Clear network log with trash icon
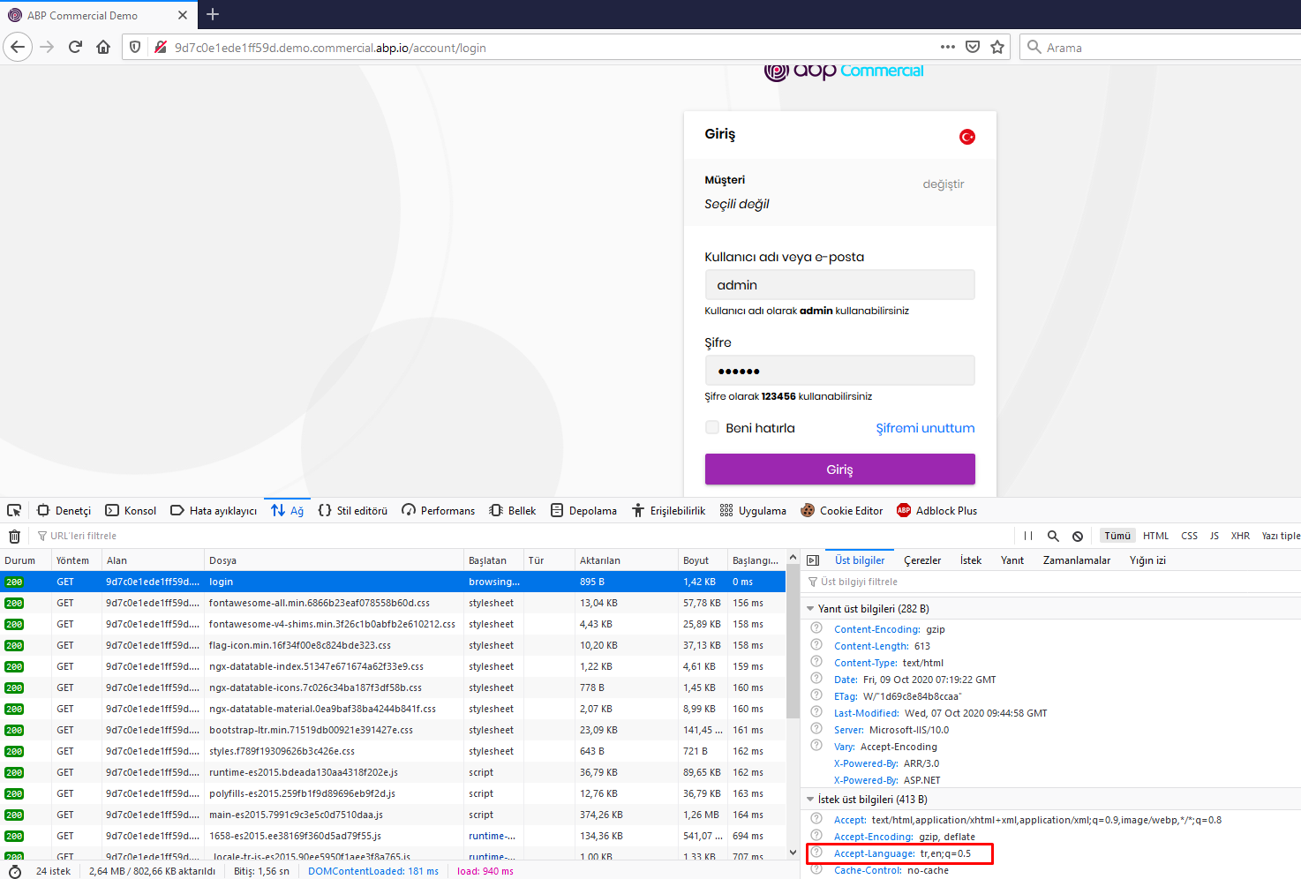Screen dimensions: 1301x879 point(14,536)
